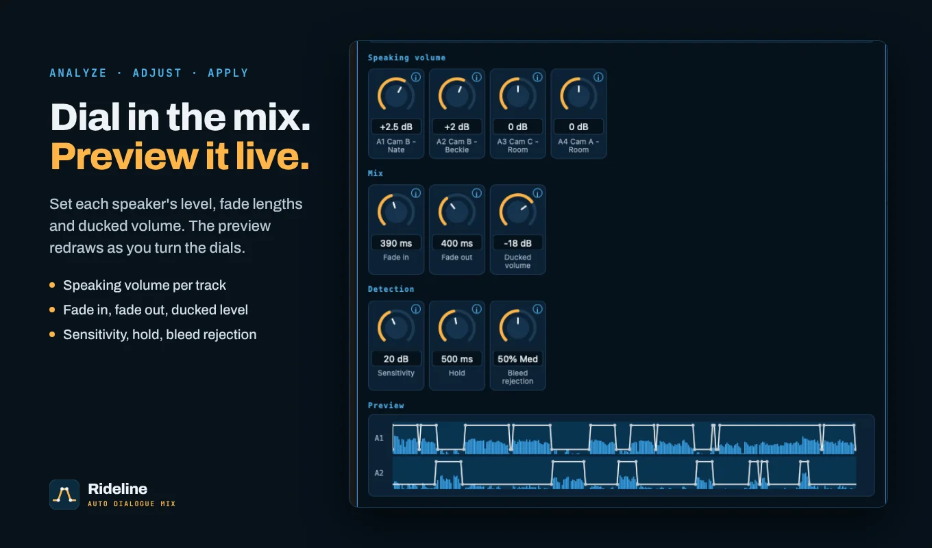Click the -18 dB ducked volume field

click(518, 243)
